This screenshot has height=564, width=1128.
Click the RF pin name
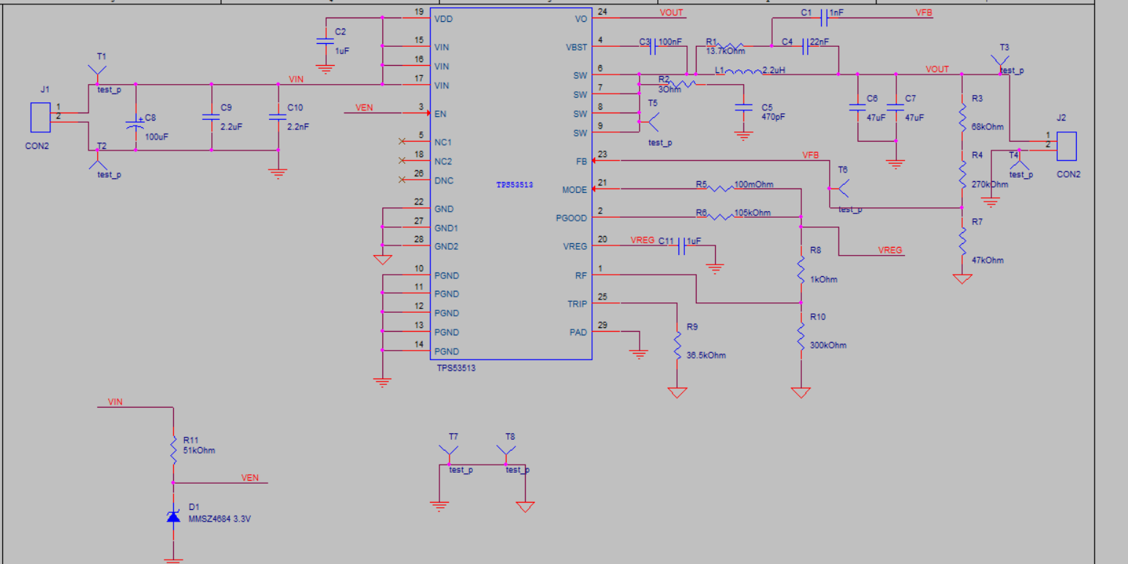[582, 275]
